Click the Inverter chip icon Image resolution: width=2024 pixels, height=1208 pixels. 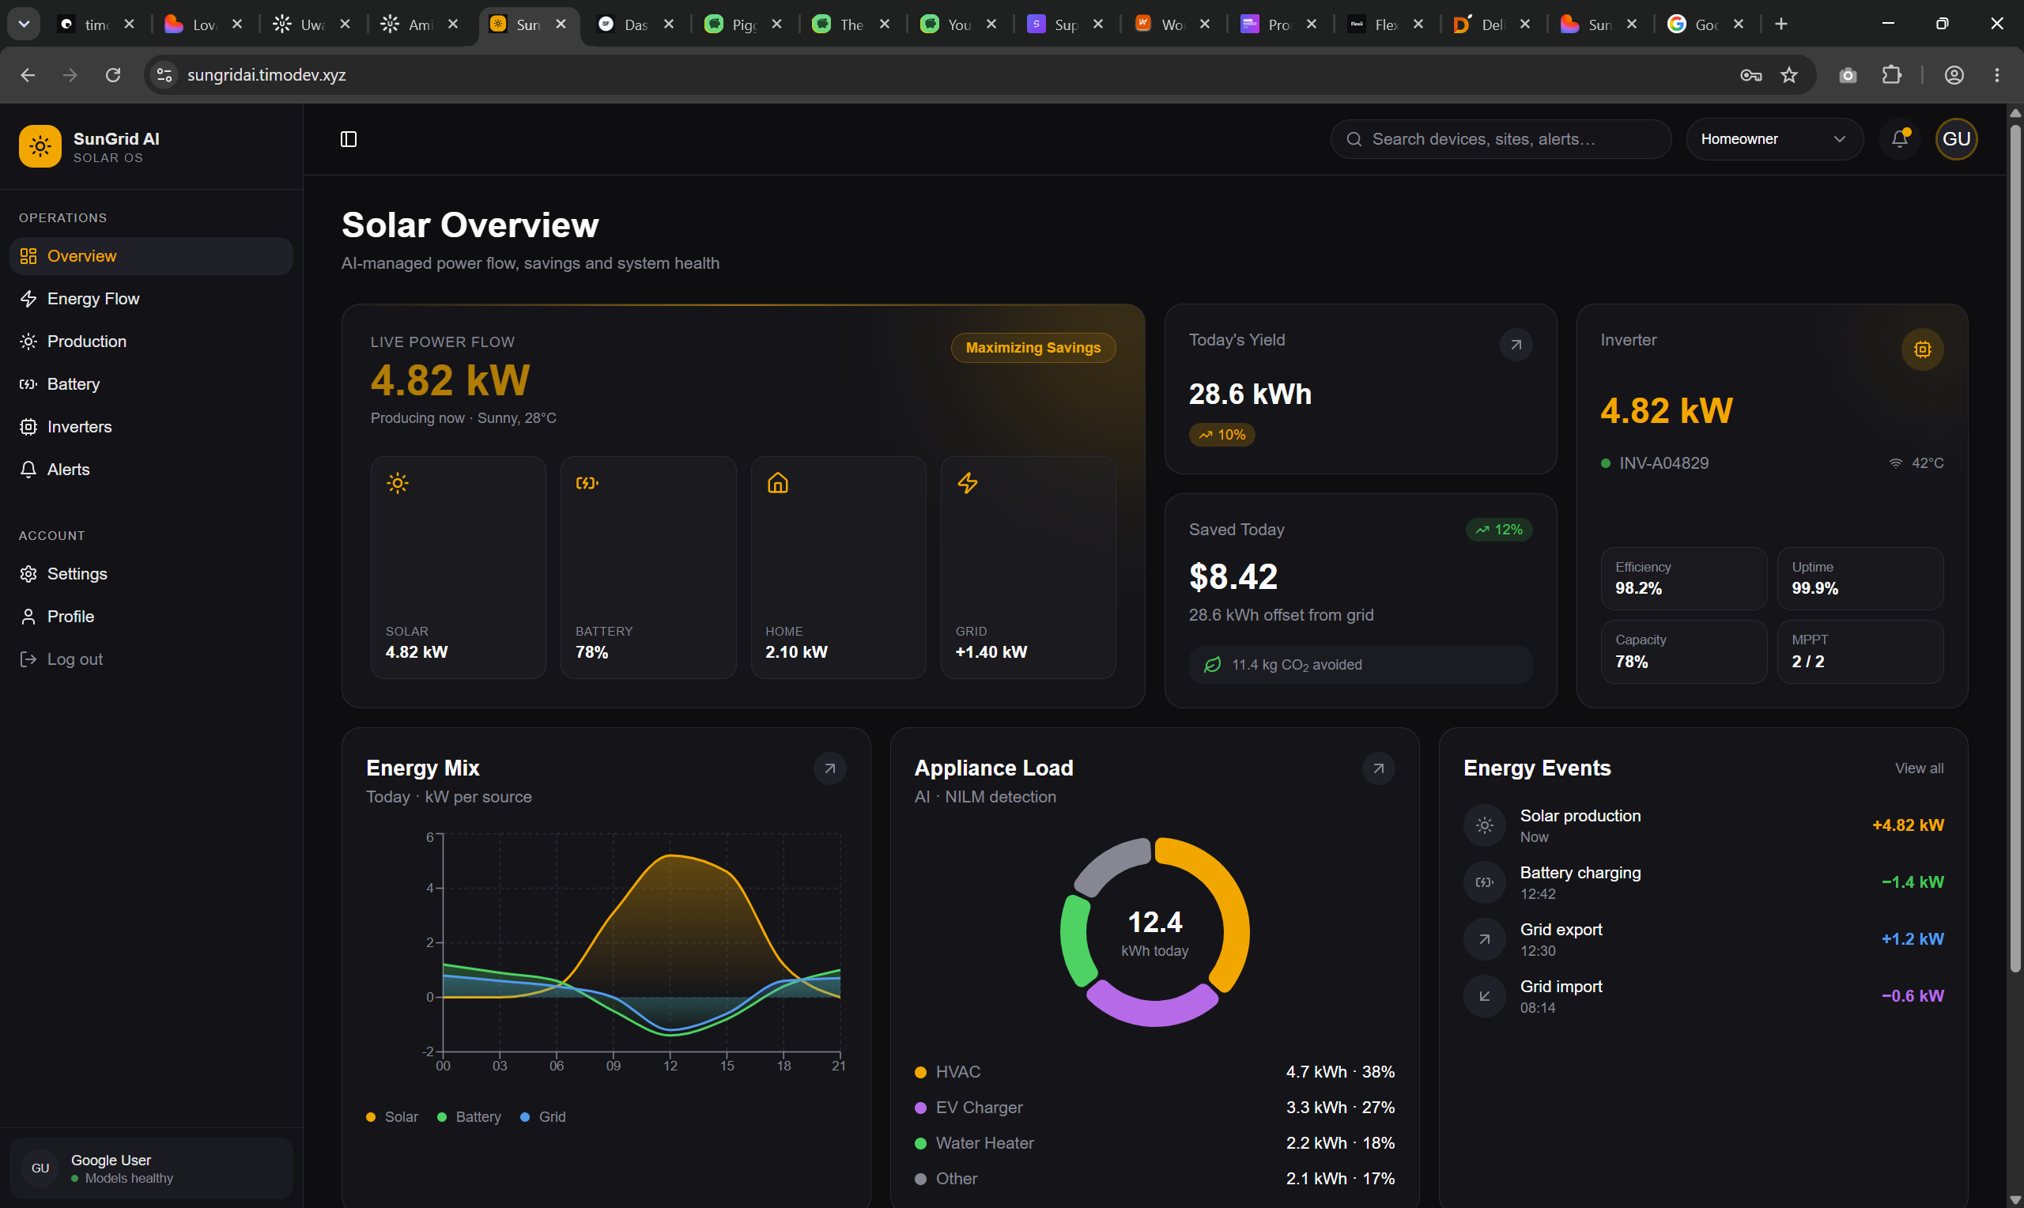[1921, 349]
